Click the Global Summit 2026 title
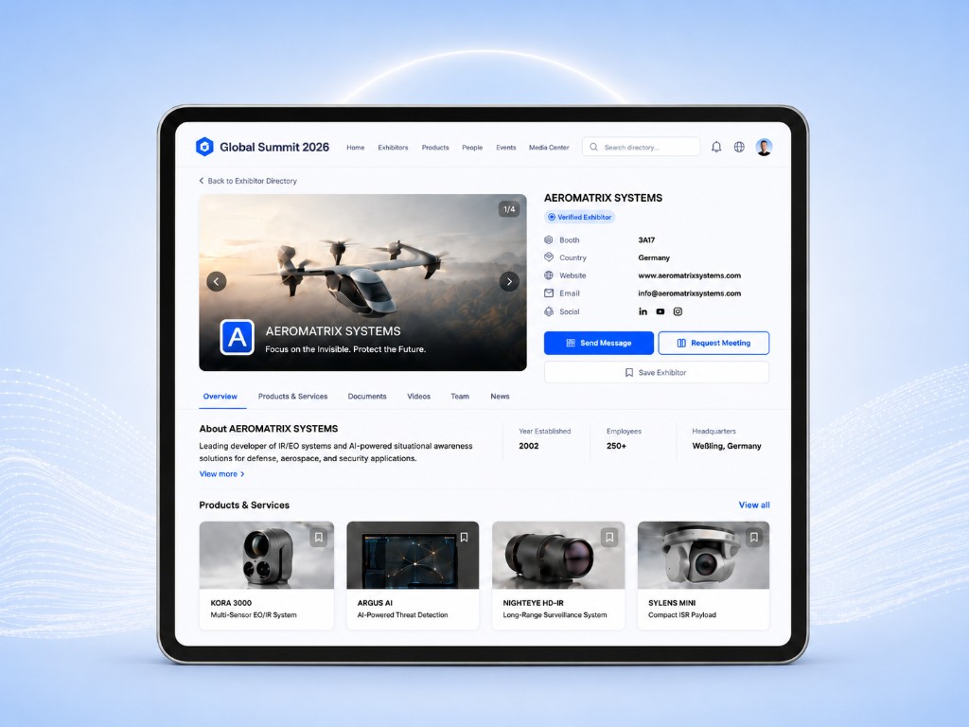 tap(274, 147)
